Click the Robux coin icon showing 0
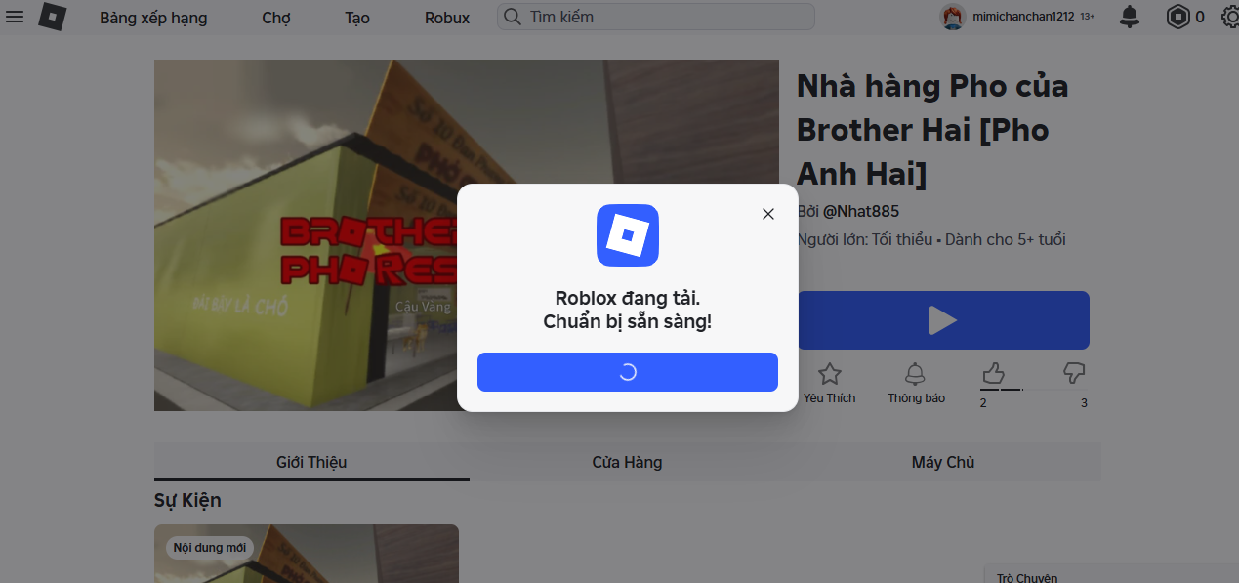The width and height of the screenshot is (1239, 583). [1177, 17]
